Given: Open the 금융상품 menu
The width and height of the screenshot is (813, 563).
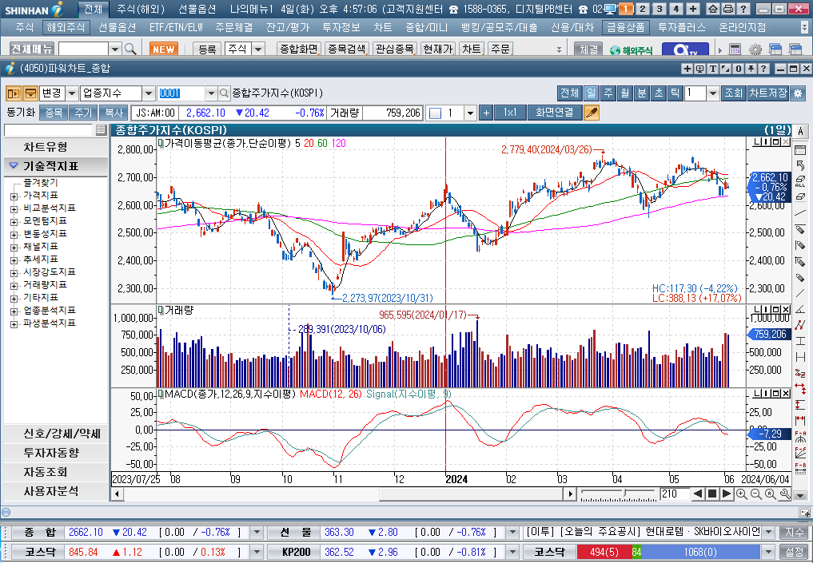Looking at the screenshot, I should tap(626, 27).
